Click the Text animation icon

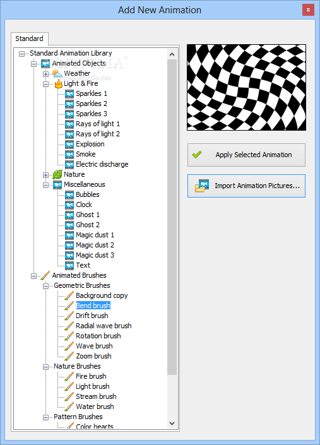pos(69,265)
